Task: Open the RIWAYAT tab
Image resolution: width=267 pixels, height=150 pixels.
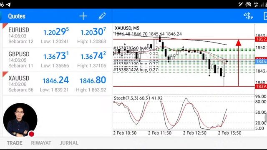Action: click(41, 143)
